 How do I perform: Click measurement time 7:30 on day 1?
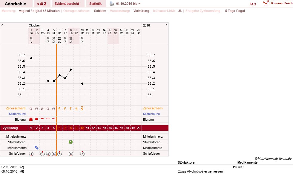pyautogui.click(x=31, y=40)
